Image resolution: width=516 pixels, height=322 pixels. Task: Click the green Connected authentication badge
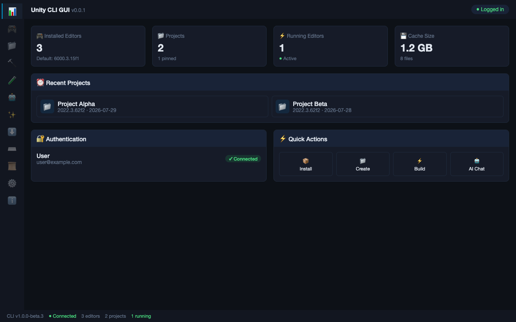243,159
